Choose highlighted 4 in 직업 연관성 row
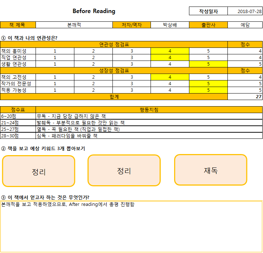 [x=170, y=58]
